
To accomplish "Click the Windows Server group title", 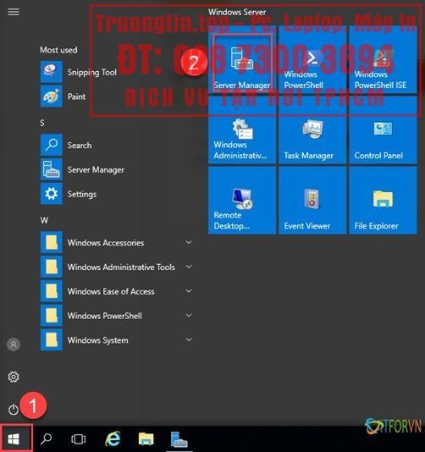I will click(237, 12).
